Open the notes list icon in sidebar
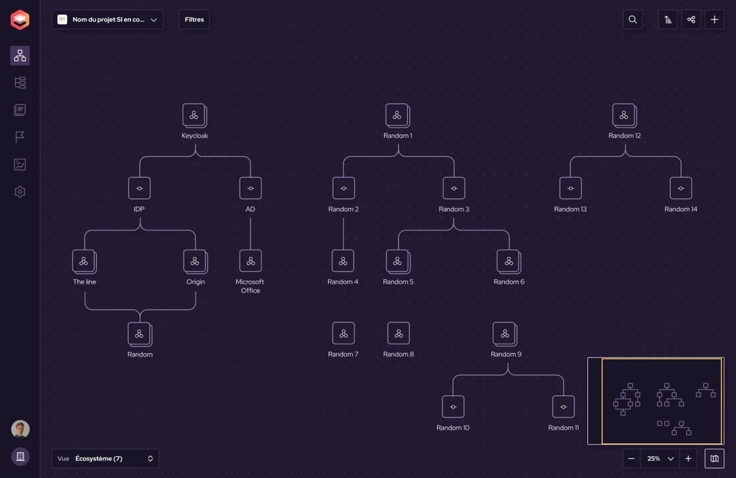The width and height of the screenshot is (736, 478). click(20, 110)
